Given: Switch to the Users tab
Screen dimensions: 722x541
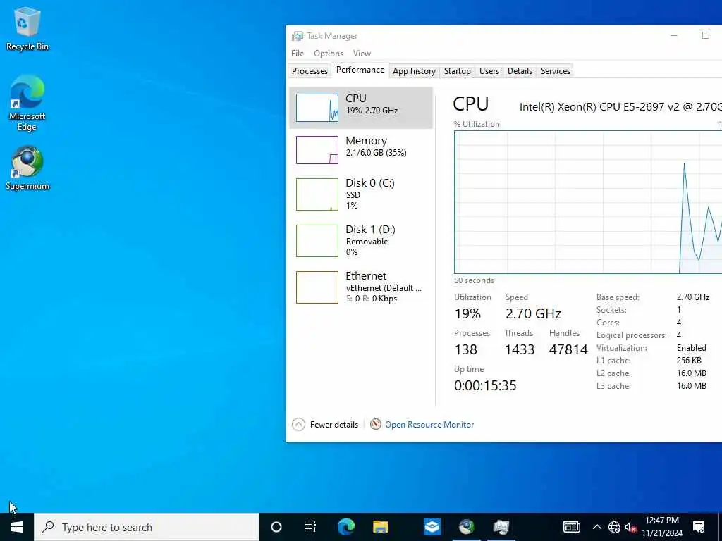Looking at the screenshot, I should (x=489, y=71).
